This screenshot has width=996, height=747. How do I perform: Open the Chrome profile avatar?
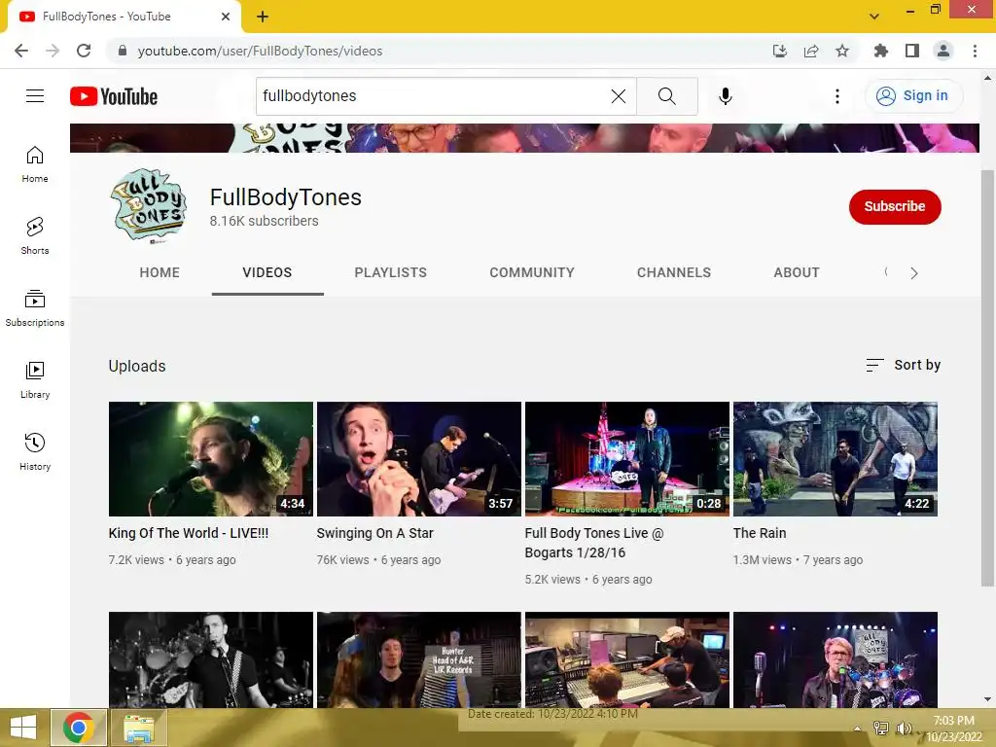(943, 51)
